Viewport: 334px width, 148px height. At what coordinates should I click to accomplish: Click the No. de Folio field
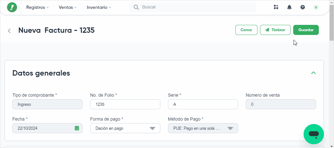[x=125, y=104]
